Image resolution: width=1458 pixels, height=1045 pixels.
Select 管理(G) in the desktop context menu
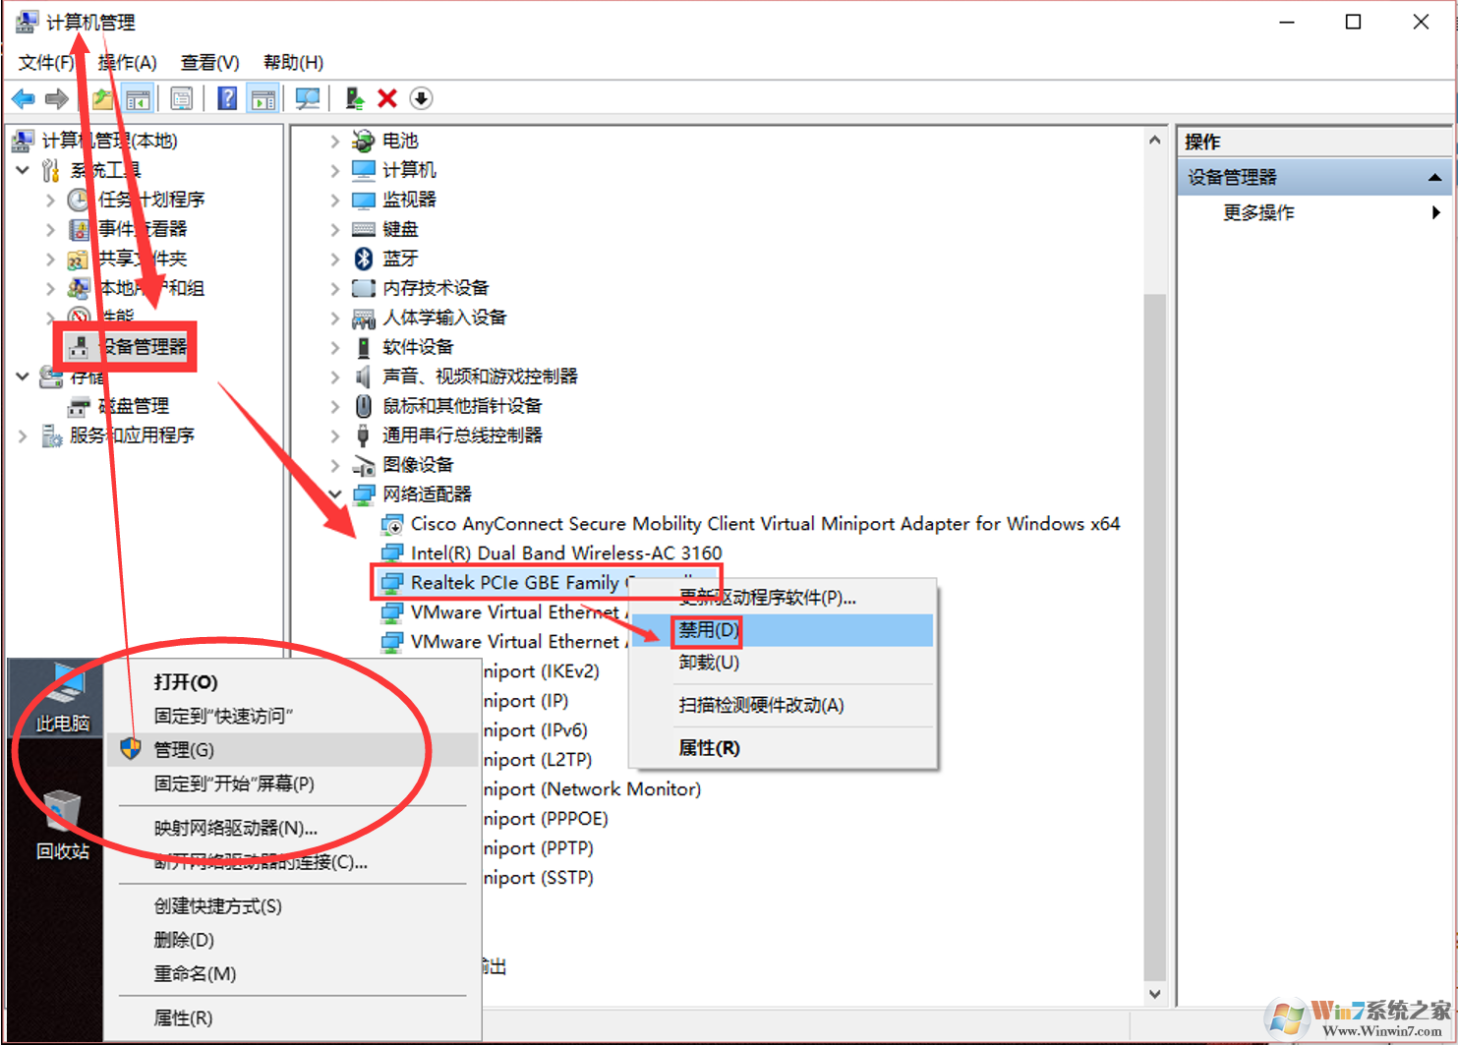184,750
